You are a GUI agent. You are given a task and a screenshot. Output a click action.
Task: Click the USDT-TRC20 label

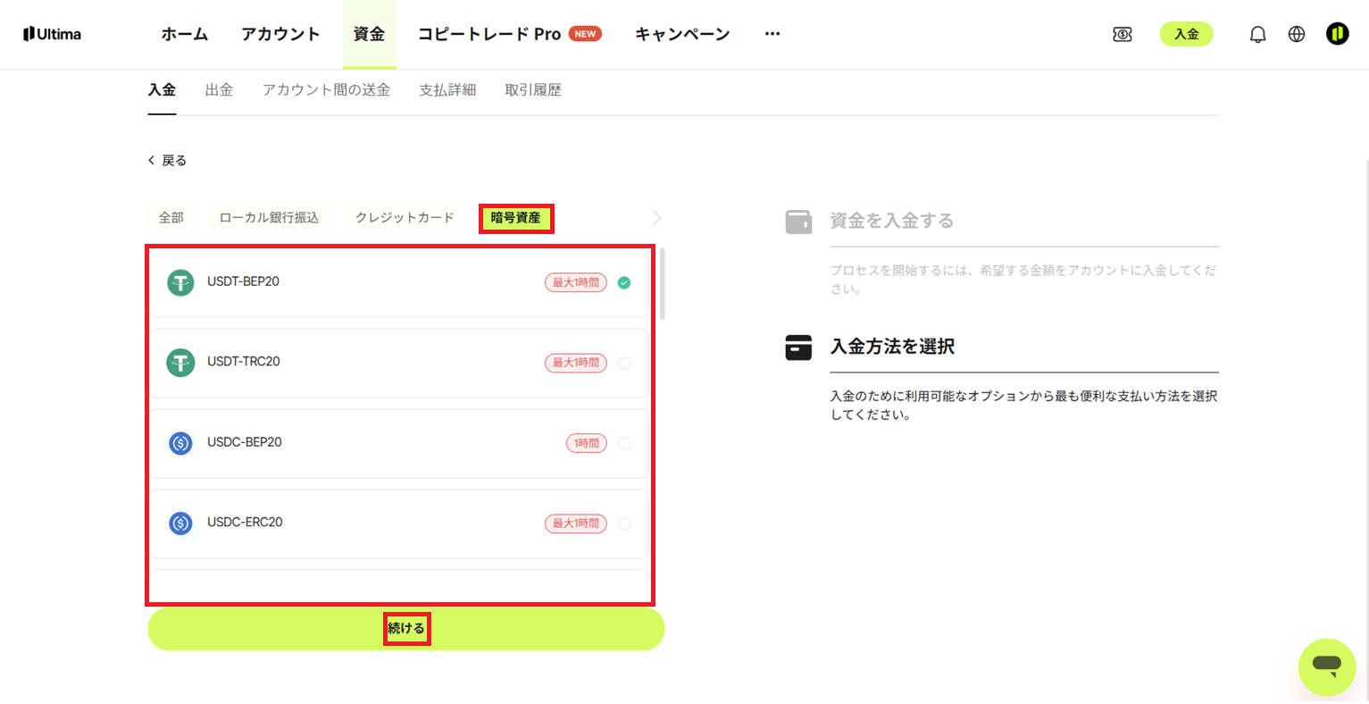[243, 362]
